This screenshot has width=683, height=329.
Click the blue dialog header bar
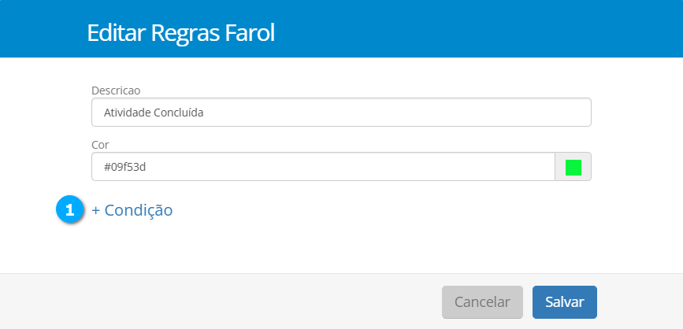[473, 28]
